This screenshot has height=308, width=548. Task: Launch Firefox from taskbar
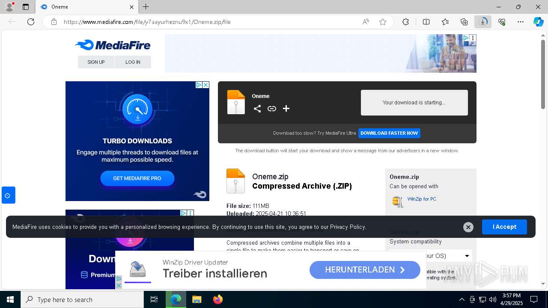218,299
